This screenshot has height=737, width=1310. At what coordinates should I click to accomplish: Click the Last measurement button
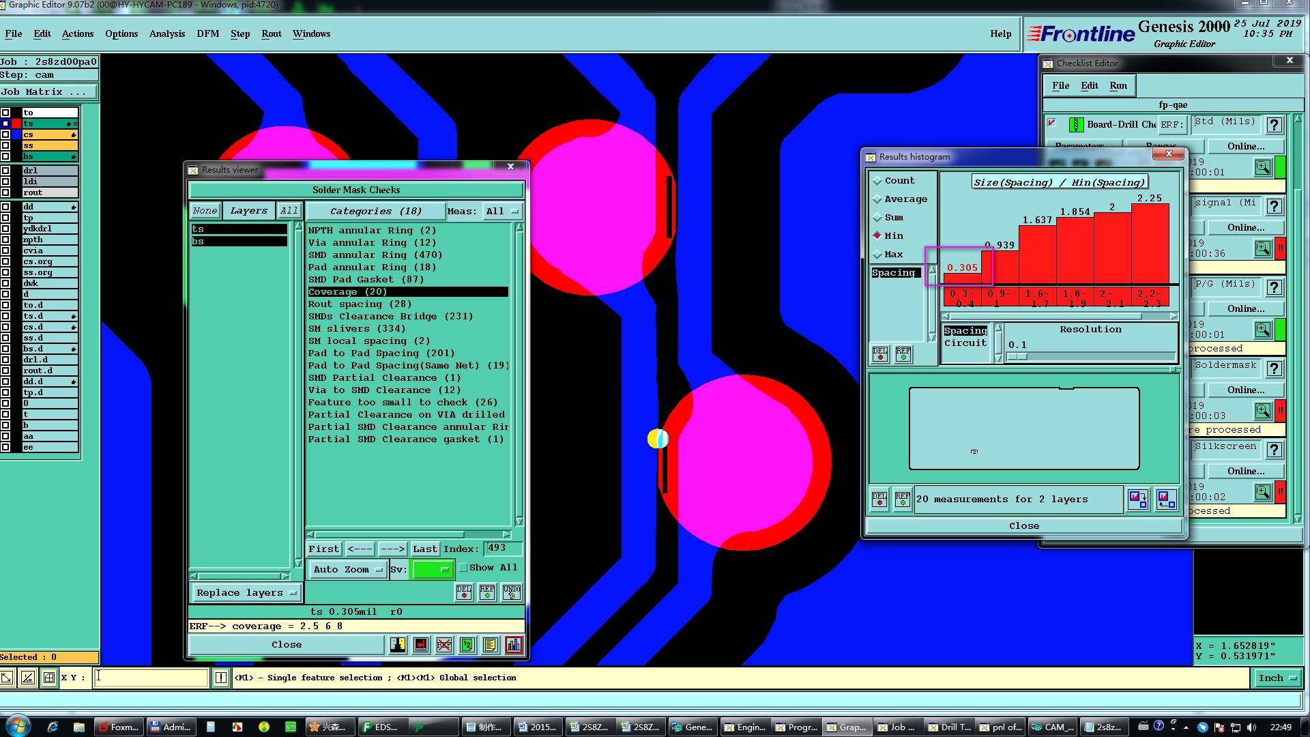(x=424, y=549)
